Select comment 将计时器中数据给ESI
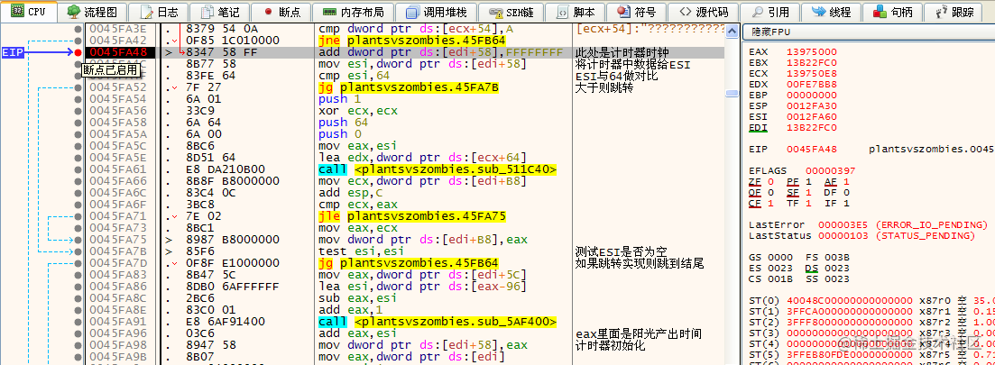This screenshot has width=995, height=365. coord(632,64)
